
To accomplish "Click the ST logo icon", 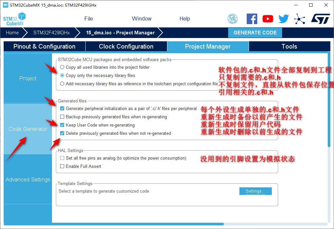I will (320, 19).
